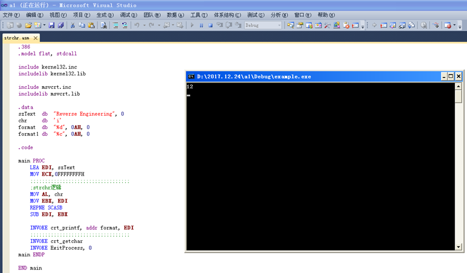Close the strchr.asm tab
Screen dimensions: 467x273
tap(35, 38)
